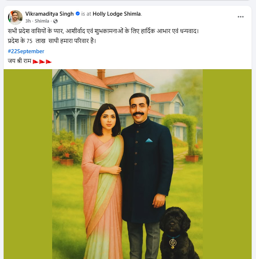Screen dimensions: 256x259
Task: Open Vikramaditya Singh's profile picture
Action: point(15,17)
